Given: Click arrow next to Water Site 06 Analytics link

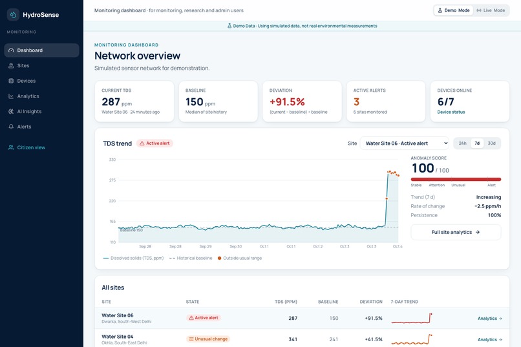Looking at the screenshot, I should click(500, 319).
